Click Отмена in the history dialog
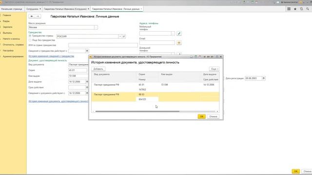This screenshot has height=175, width=312. [x=213, y=117]
